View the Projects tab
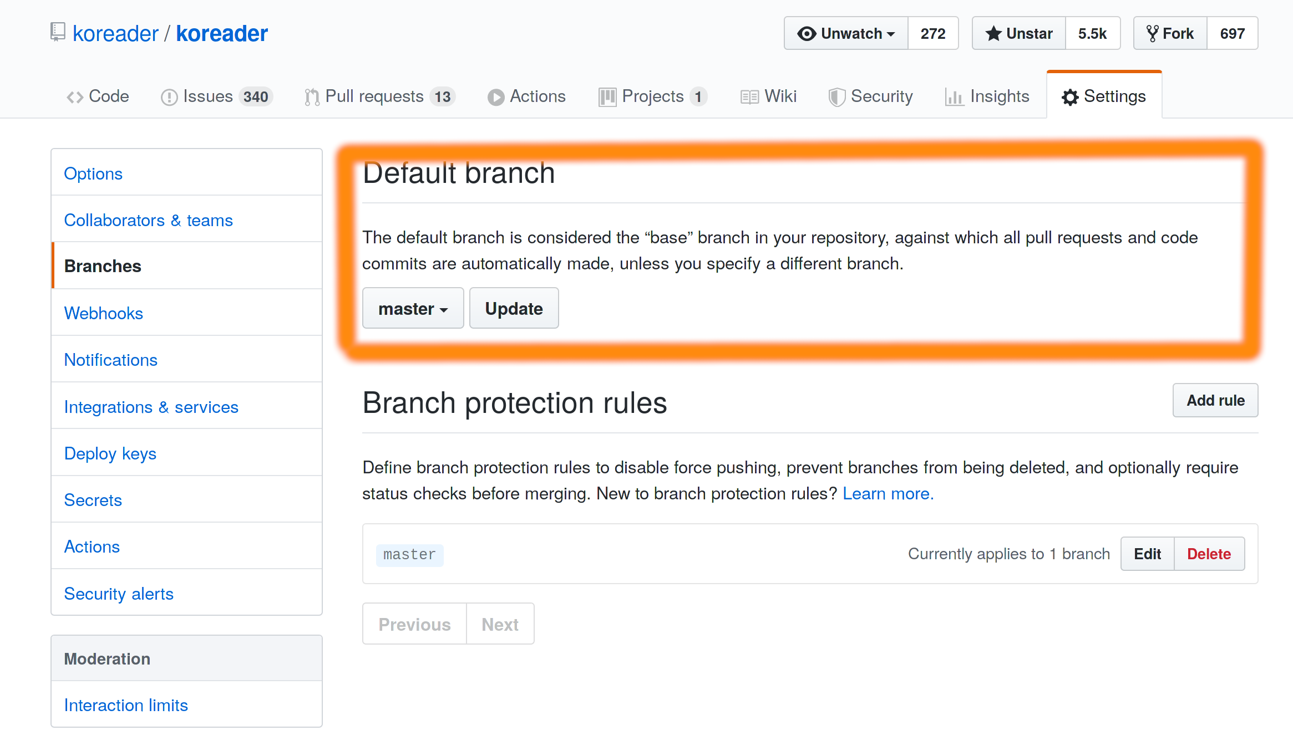This screenshot has width=1293, height=756. [653, 96]
